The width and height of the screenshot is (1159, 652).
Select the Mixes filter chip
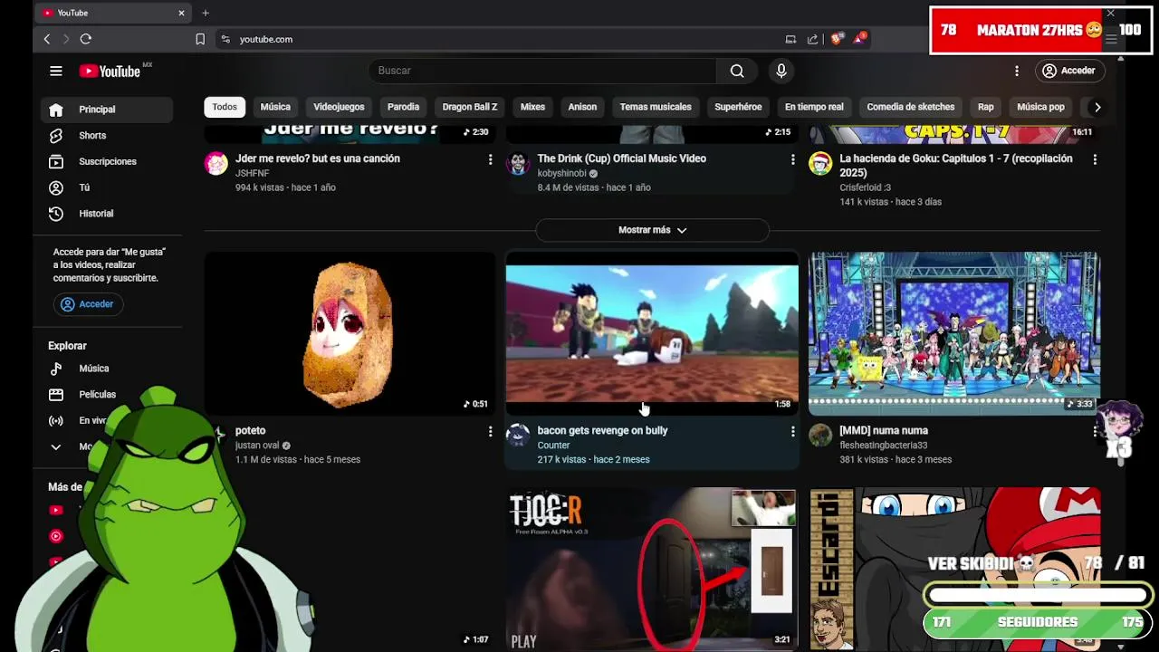[x=532, y=107]
